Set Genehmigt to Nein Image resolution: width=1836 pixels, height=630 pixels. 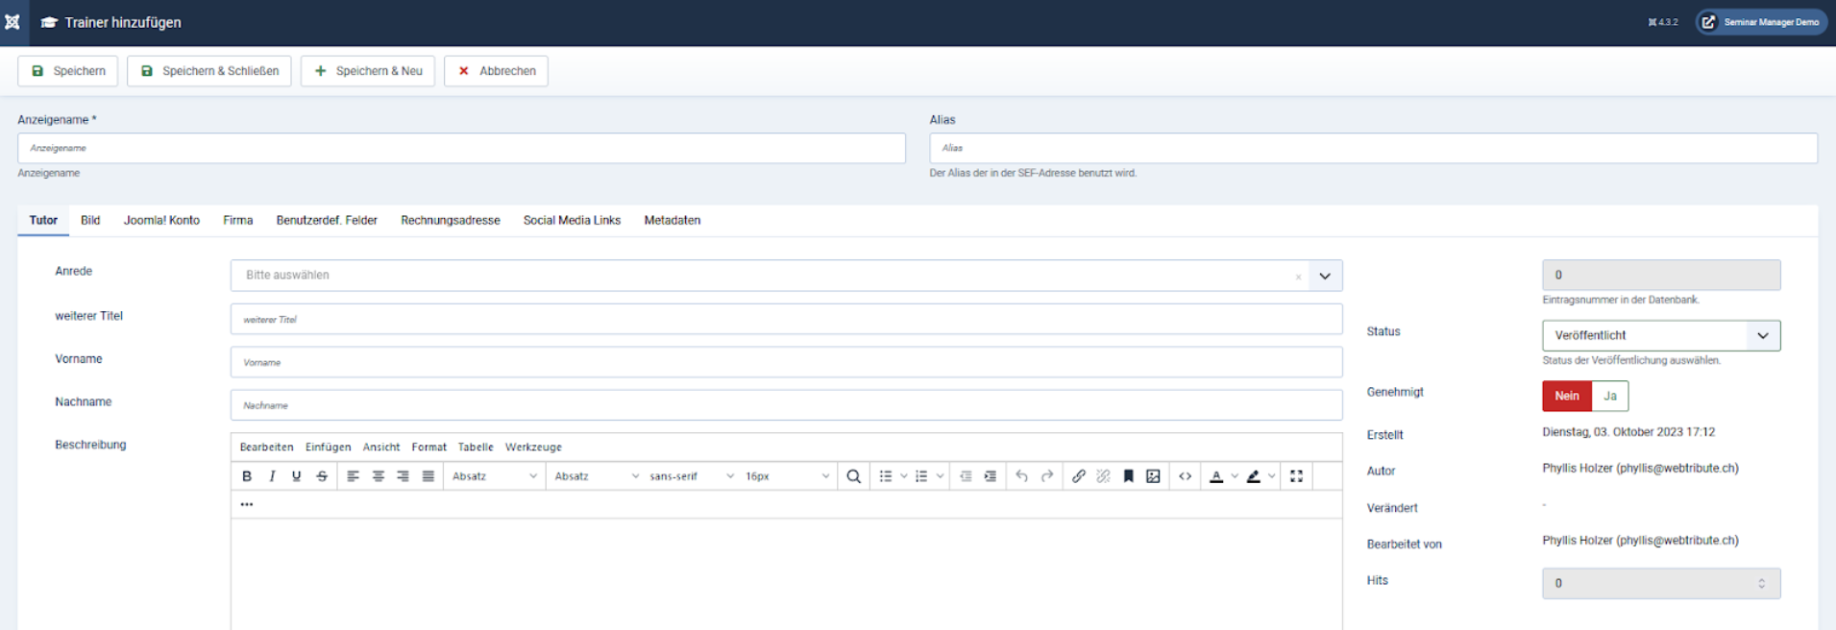pos(1567,396)
